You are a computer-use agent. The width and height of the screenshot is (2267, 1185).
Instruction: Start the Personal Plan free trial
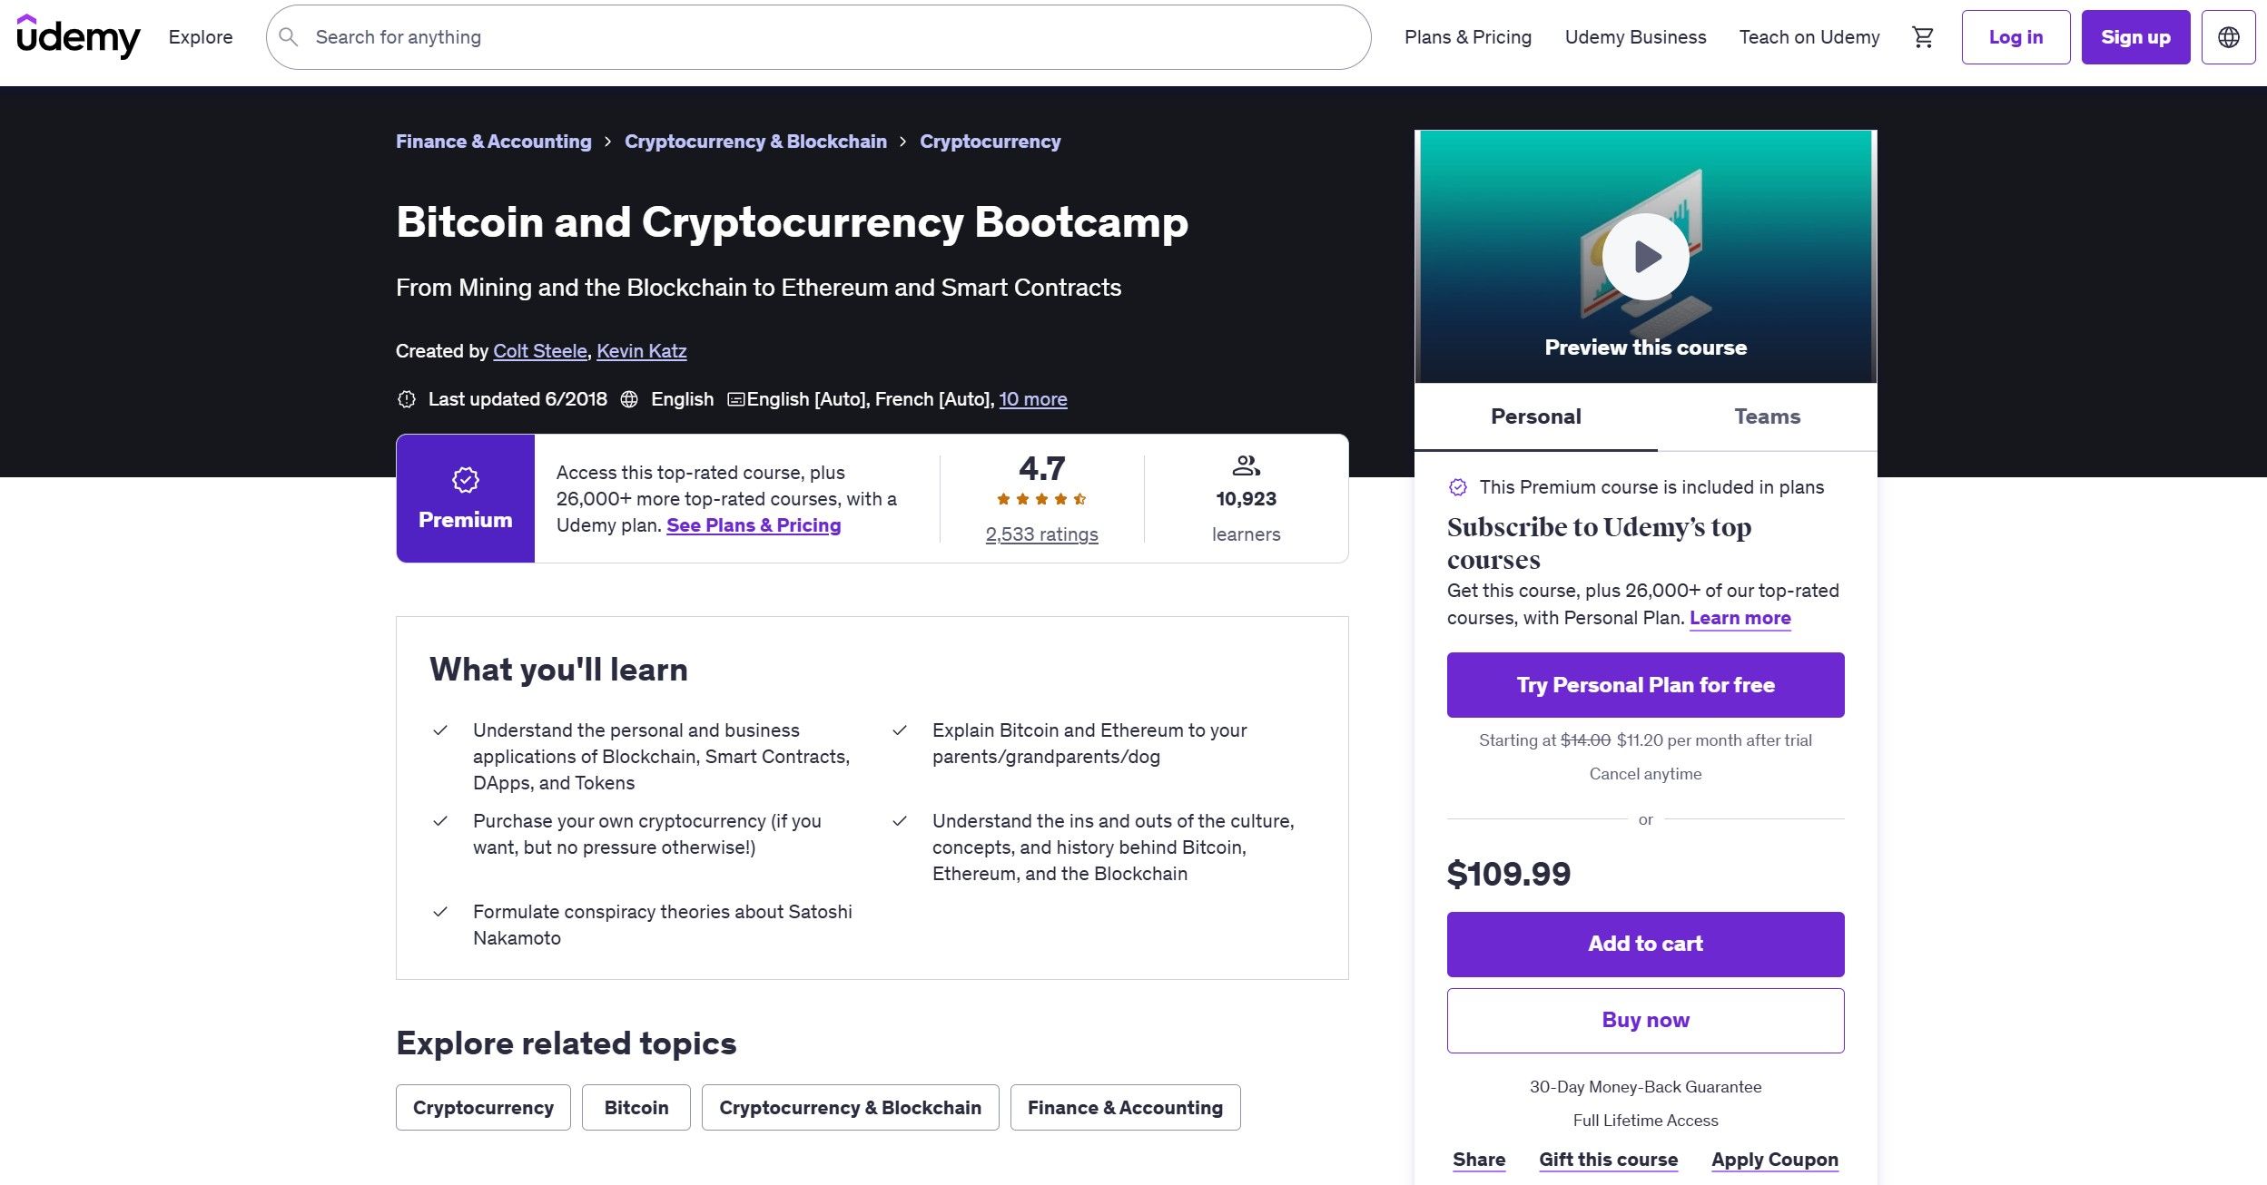tap(1645, 685)
